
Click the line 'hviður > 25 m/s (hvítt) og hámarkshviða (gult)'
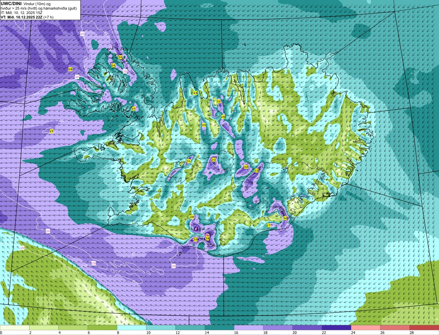(x=39, y=8)
